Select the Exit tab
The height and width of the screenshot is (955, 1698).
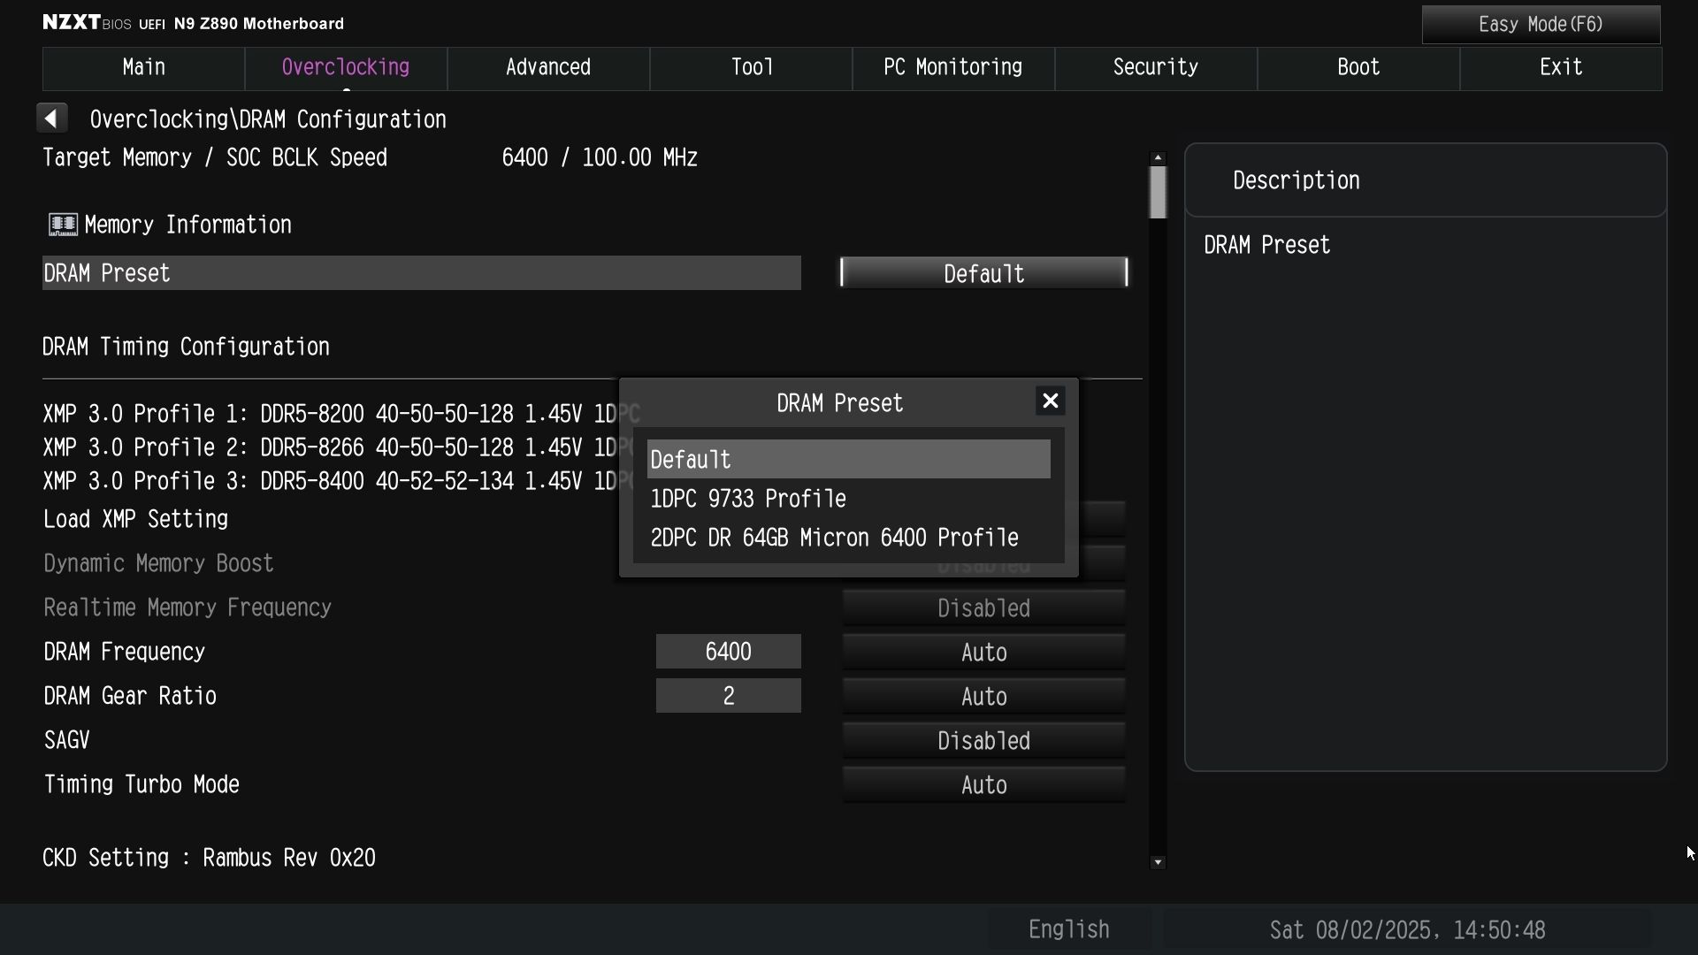1561,68
